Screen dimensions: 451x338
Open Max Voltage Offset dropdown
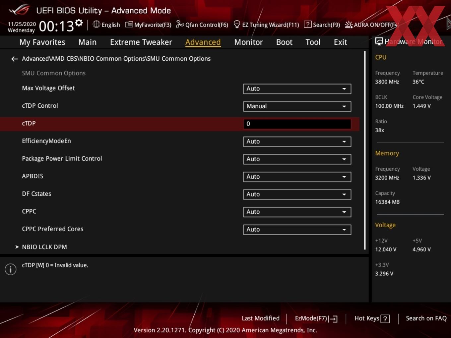[x=297, y=89]
